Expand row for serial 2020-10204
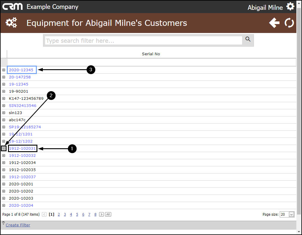302x235 pixels. tap(4, 206)
